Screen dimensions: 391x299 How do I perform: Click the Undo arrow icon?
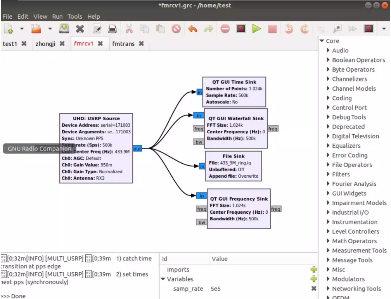pos(192,29)
